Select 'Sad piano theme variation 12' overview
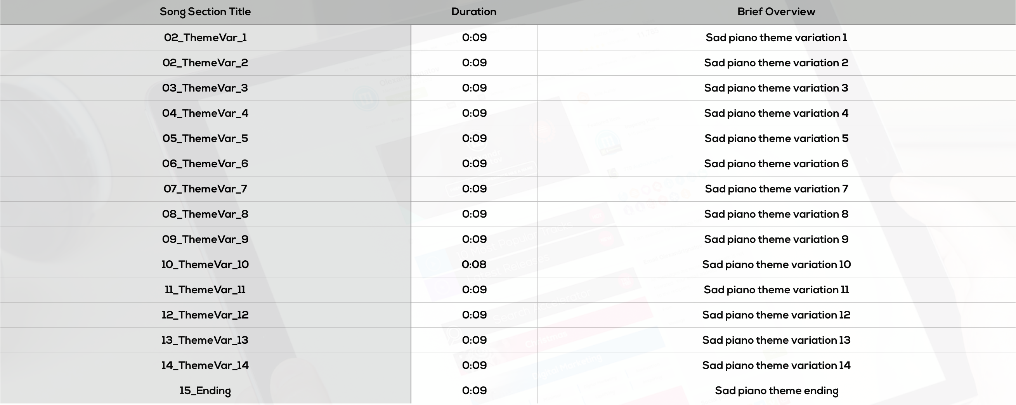 pyautogui.click(x=776, y=315)
